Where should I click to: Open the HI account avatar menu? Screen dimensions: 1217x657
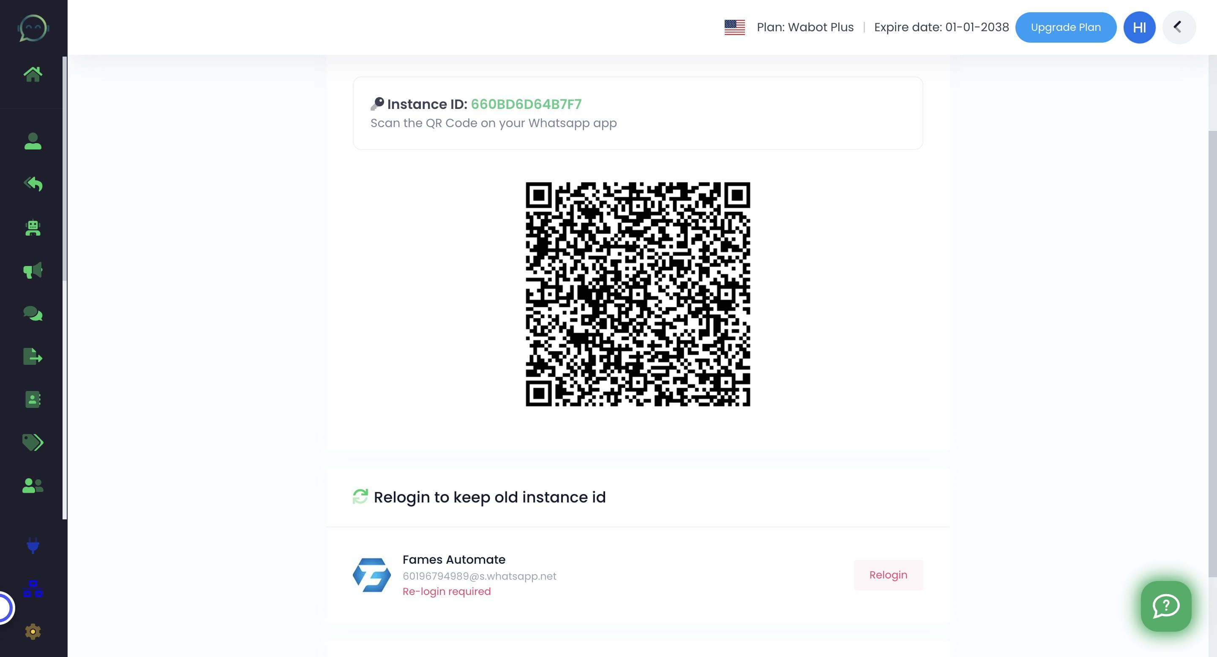coord(1139,27)
